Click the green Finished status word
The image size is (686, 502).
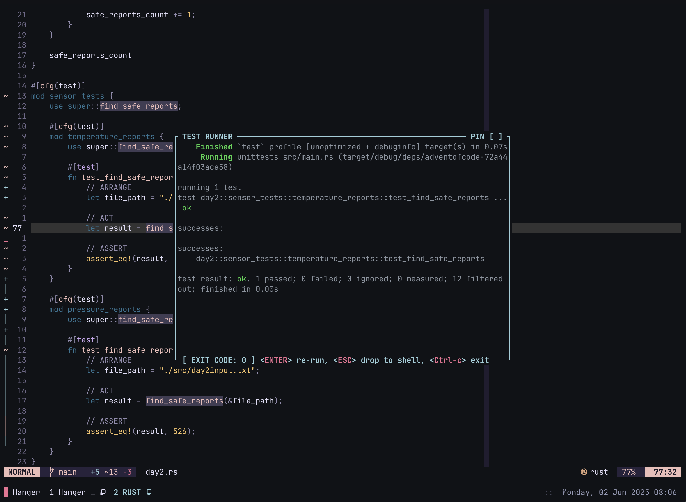pyautogui.click(x=214, y=147)
